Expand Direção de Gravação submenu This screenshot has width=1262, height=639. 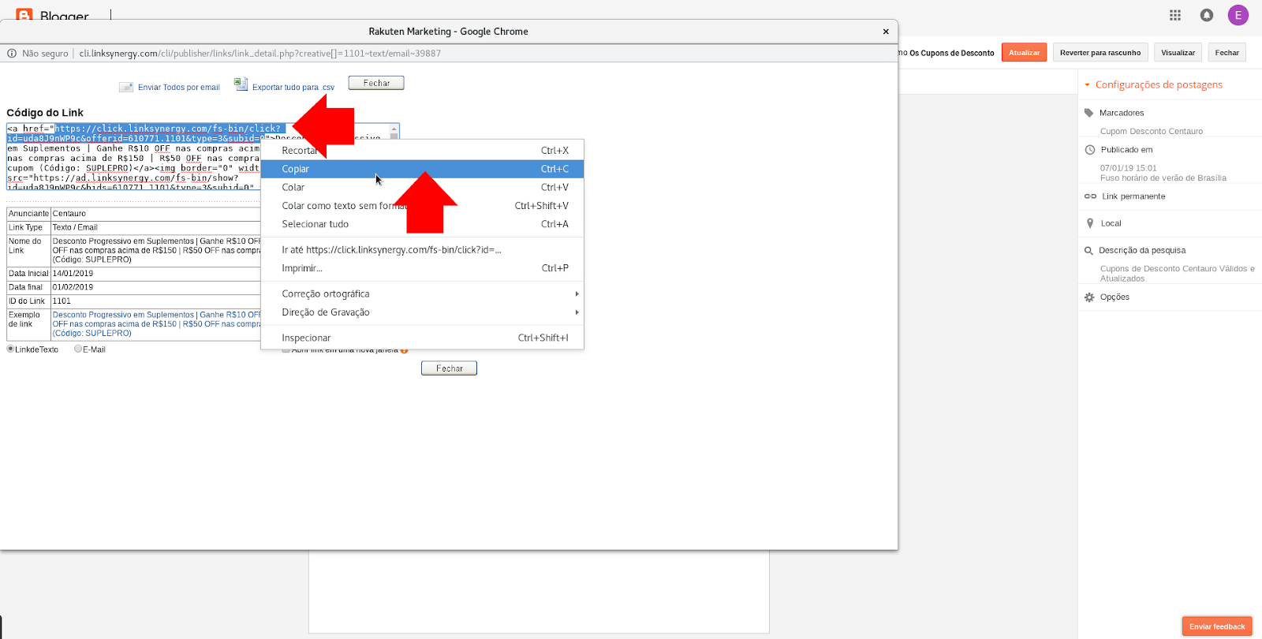click(x=423, y=312)
